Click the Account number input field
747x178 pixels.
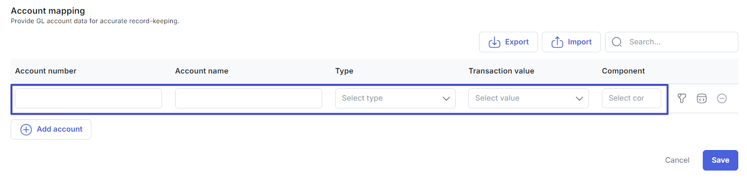click(88, 98)
